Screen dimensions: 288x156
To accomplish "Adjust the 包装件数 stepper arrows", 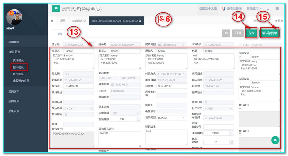I will coord(139,119).
